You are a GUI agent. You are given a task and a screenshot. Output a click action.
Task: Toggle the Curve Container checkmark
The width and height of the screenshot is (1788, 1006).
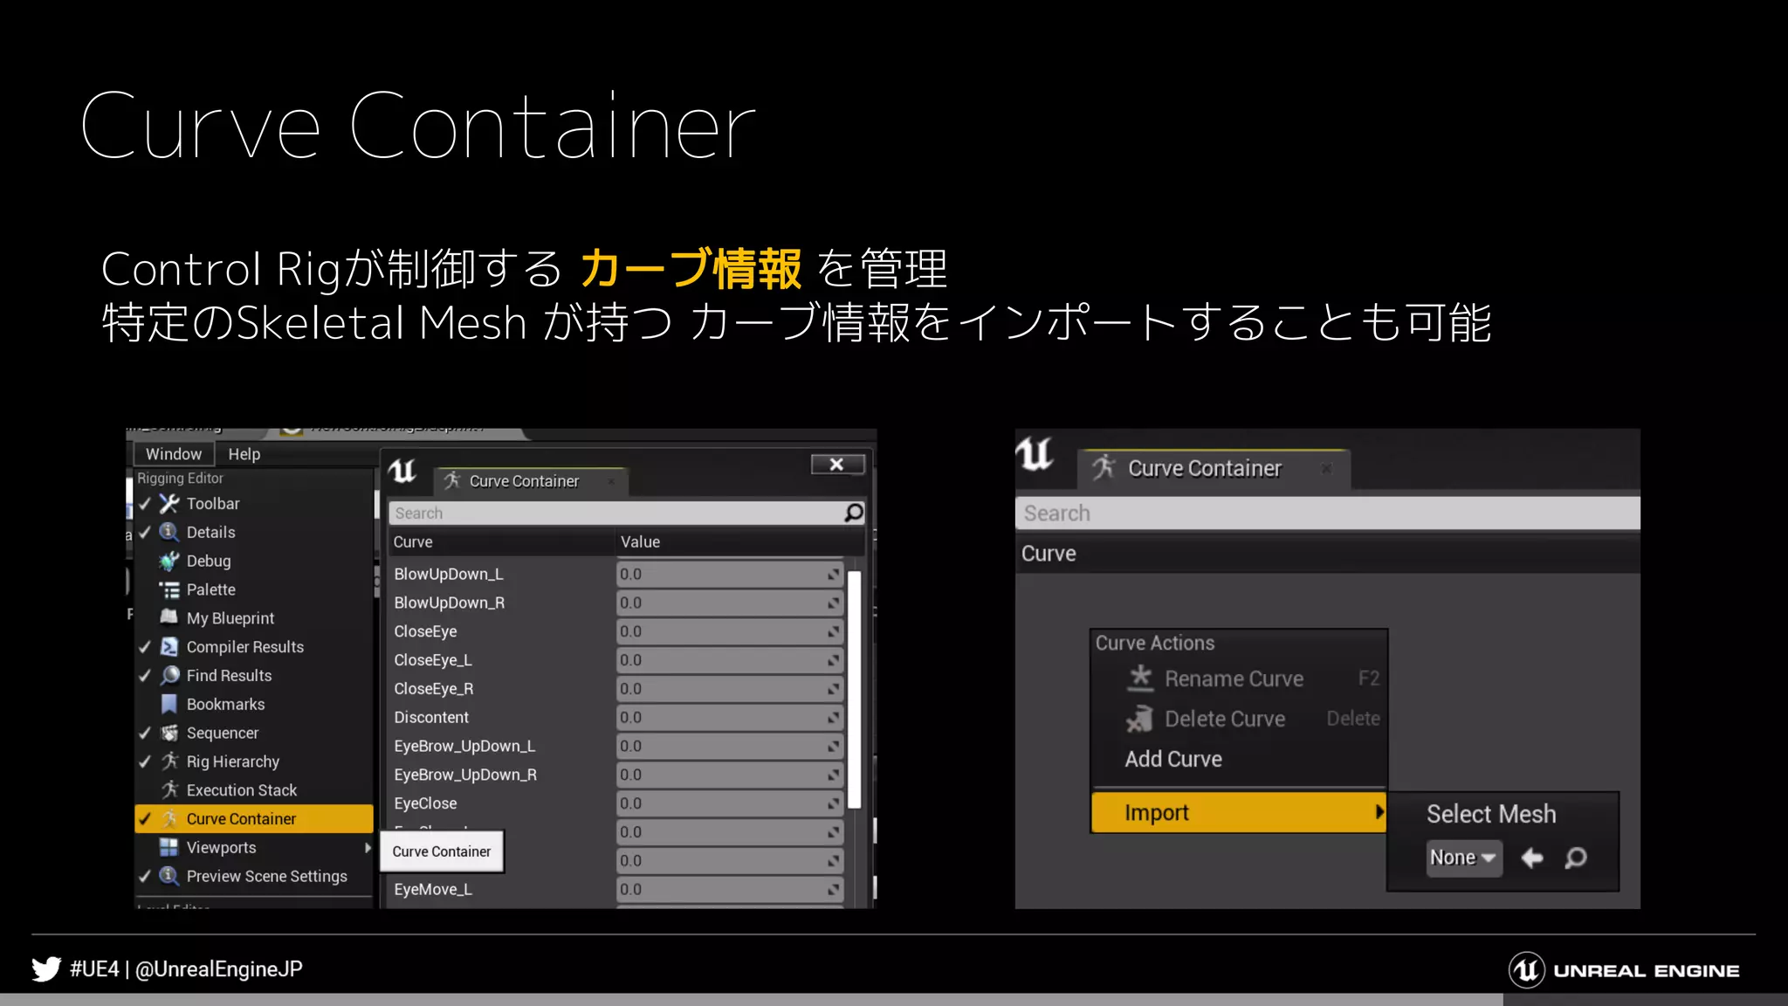click(x=145, y=818)
